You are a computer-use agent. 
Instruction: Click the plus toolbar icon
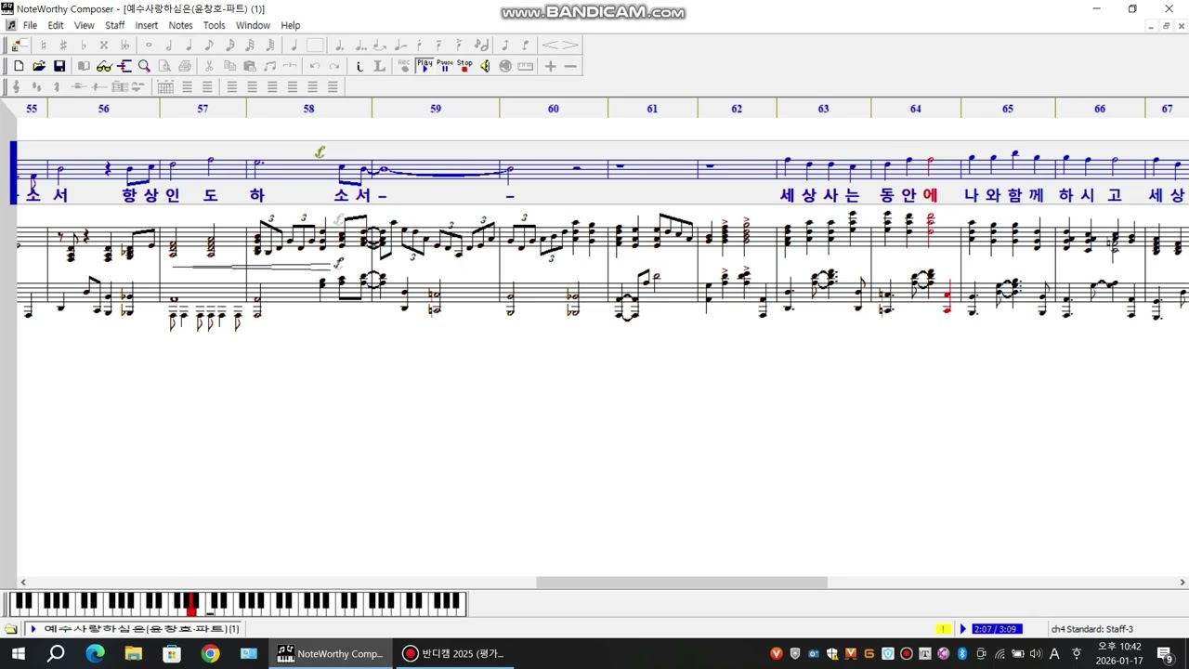550,66
